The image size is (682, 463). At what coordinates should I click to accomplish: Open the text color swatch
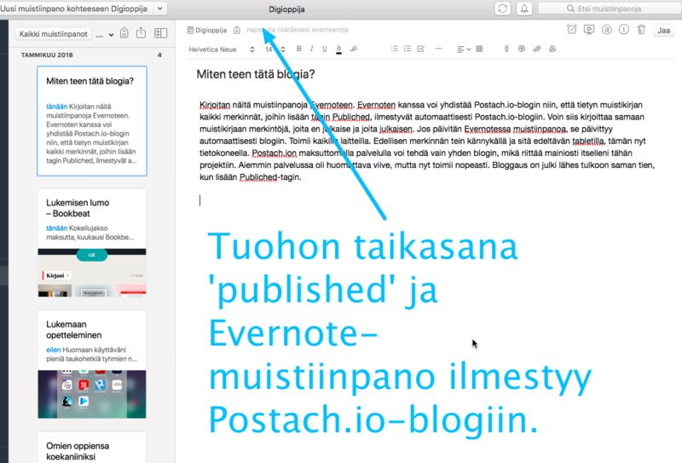point(338,49)
